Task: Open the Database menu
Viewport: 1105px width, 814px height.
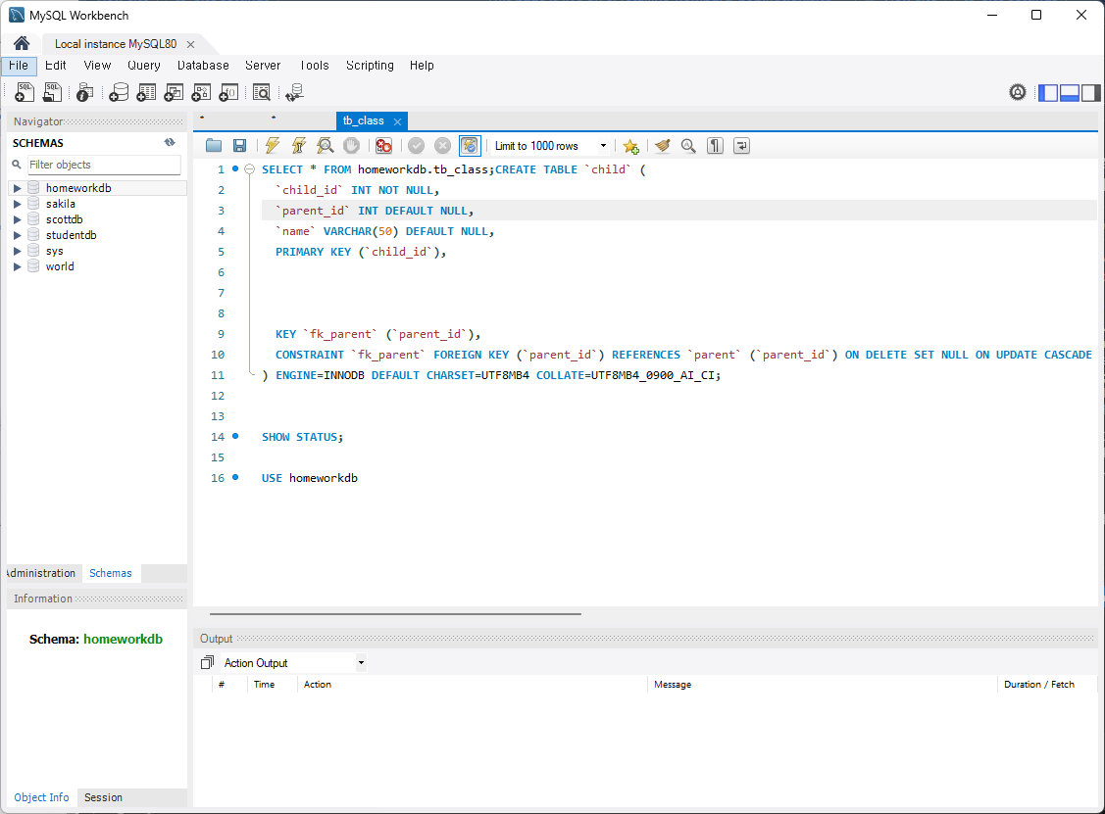Action: click(203, 65)
